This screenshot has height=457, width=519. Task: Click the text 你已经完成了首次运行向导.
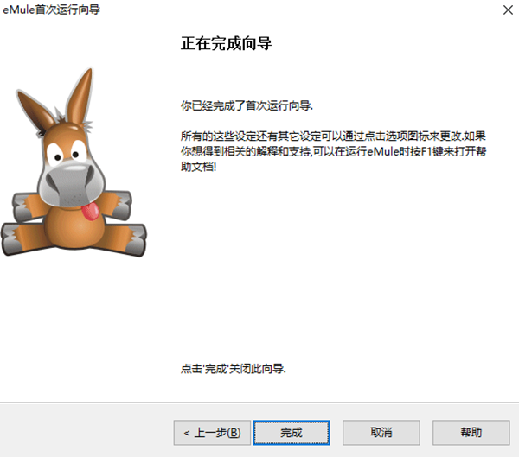point(247,105)
